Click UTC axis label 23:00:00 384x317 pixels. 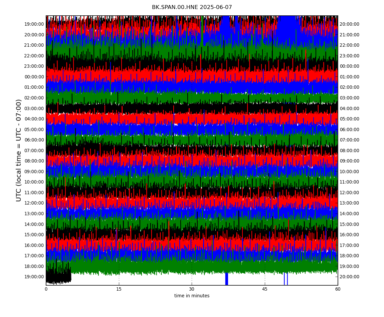click(34, 66)
